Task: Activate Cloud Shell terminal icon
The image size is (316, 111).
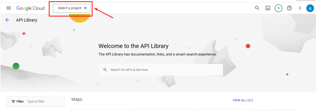Action: click(268, 8)
